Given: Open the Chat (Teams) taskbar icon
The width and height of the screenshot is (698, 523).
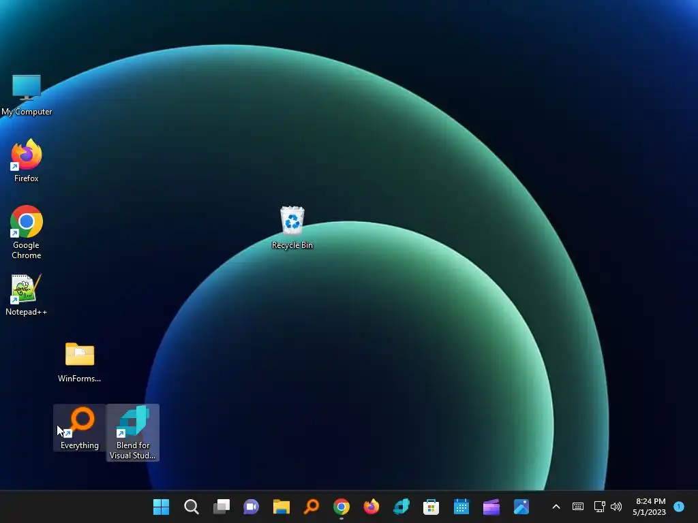Looking at the screenshot, I should tap(251, 507).
